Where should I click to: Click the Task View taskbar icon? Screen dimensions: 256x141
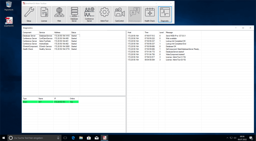[65, 138]
